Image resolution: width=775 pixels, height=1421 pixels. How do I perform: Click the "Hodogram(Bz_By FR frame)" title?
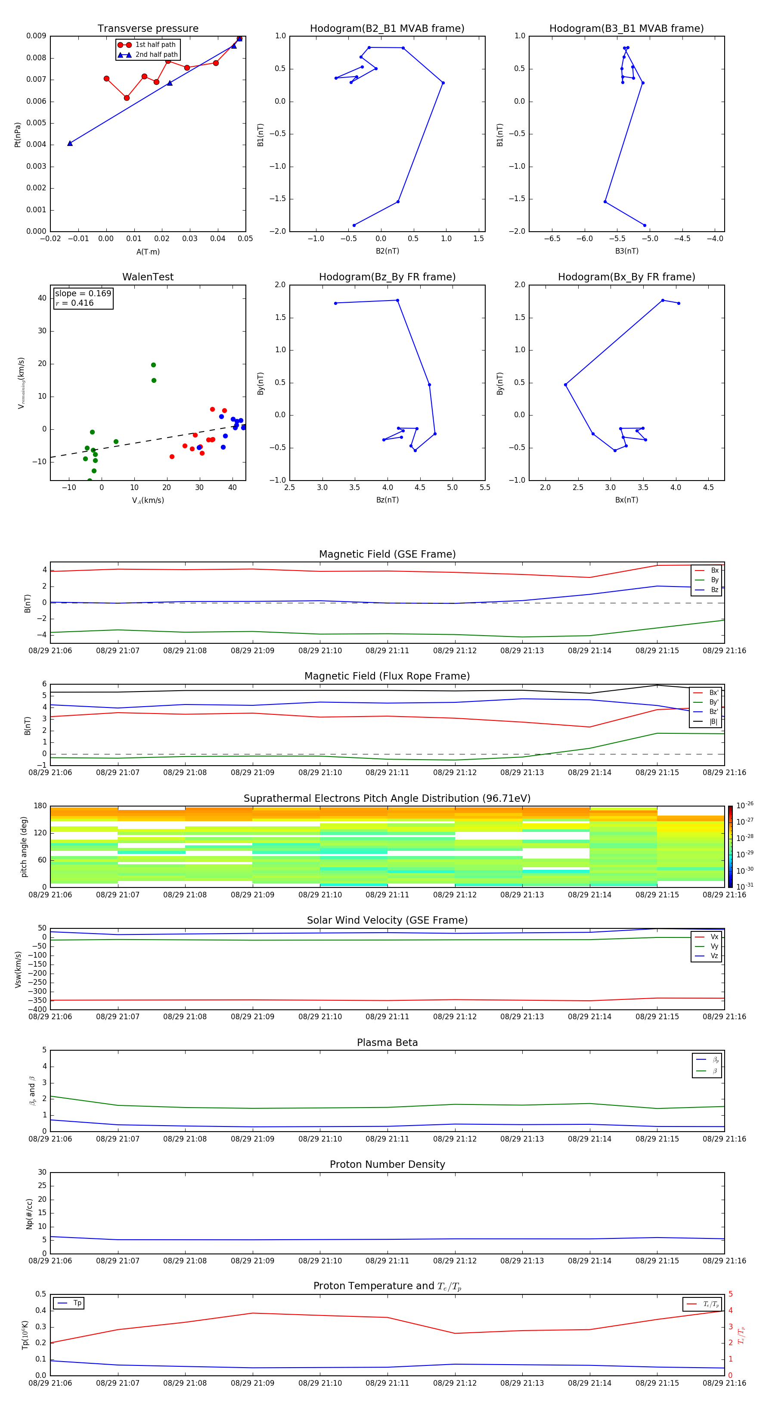[x=387, y=277]
